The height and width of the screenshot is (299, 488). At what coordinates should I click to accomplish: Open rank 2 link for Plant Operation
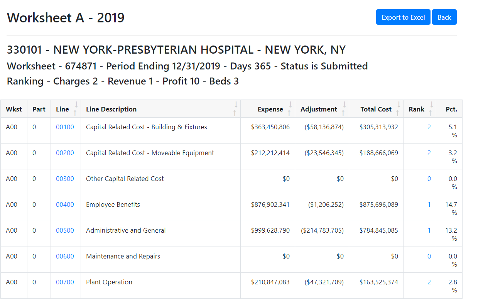tap(429, 282)
